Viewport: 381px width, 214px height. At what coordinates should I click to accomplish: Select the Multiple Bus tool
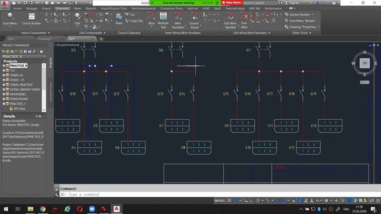[163, 20]
